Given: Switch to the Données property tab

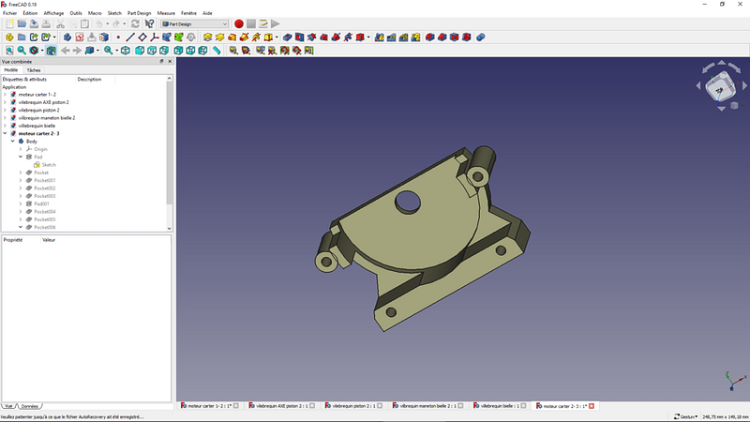Looking at the screenshot, I should [29, 406].
